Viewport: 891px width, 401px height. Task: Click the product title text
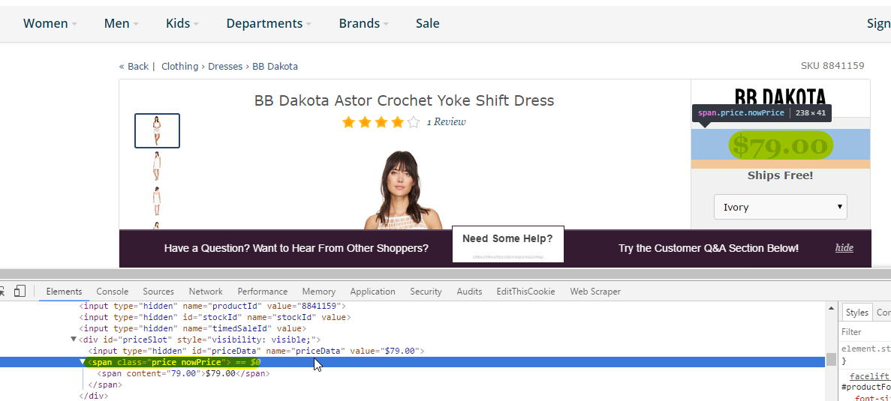pyautogui.click(x=404, y=100)
